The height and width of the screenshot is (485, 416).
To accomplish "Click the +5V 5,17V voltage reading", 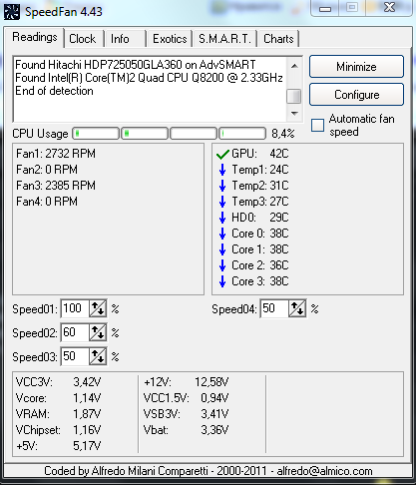I will (x=58, y=446).
